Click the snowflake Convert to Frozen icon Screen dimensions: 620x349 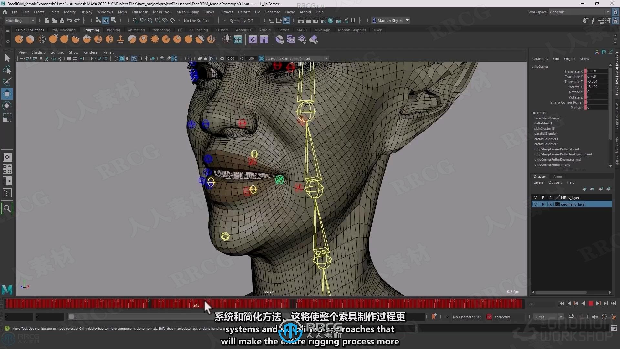pyautogui.click(x=227, y=39)
